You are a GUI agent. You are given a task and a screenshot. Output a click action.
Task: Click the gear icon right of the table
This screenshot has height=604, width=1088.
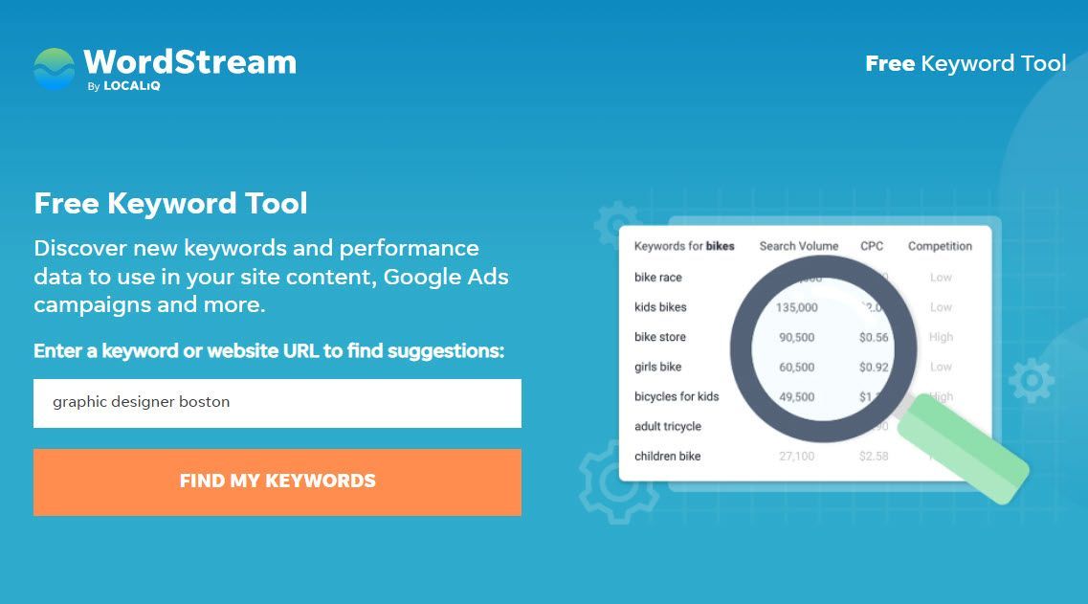point(1032,380)
